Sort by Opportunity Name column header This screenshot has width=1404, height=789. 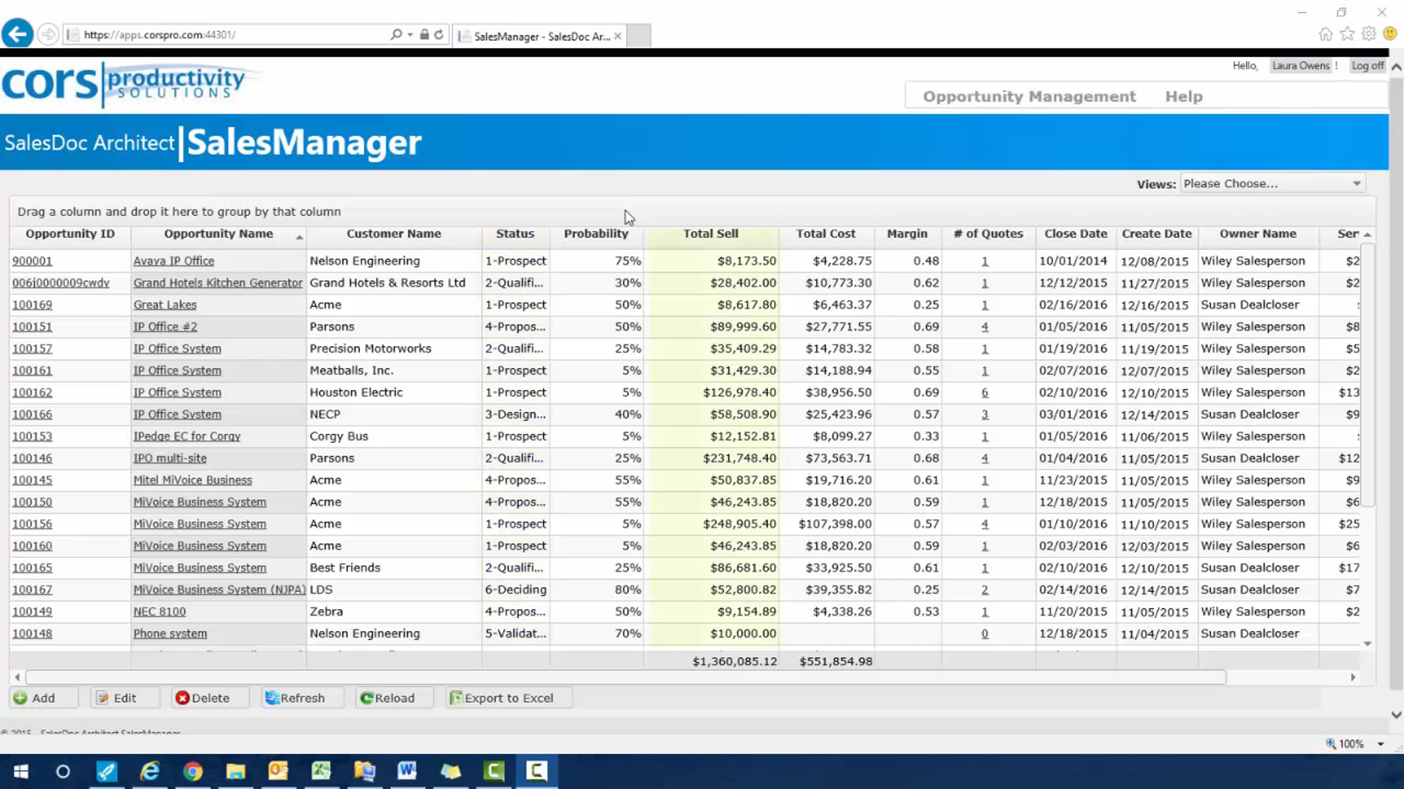(x=218, y=234)
